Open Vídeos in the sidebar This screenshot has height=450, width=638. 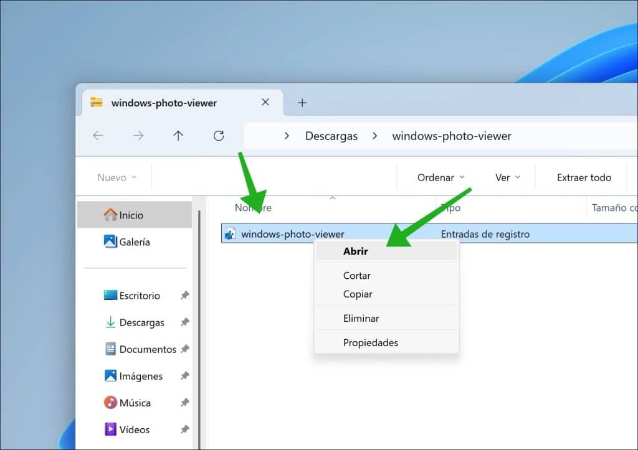pyautogui.click(x=135, y=429)
